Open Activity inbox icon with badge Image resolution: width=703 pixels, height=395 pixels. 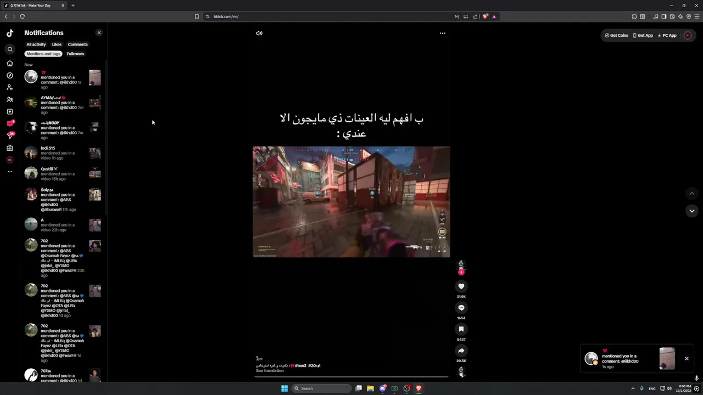pos(10,123)
